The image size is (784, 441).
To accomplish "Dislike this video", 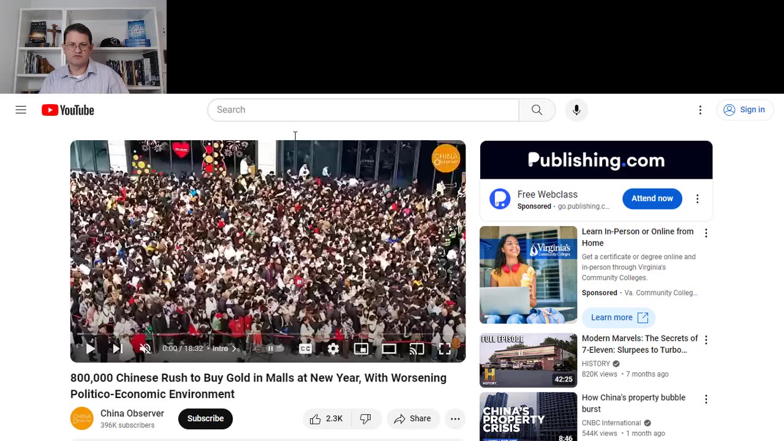I will coord(366,419).
